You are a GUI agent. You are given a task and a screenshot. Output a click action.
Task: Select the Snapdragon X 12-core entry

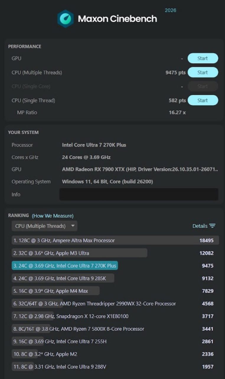click(x=115, y=316)
